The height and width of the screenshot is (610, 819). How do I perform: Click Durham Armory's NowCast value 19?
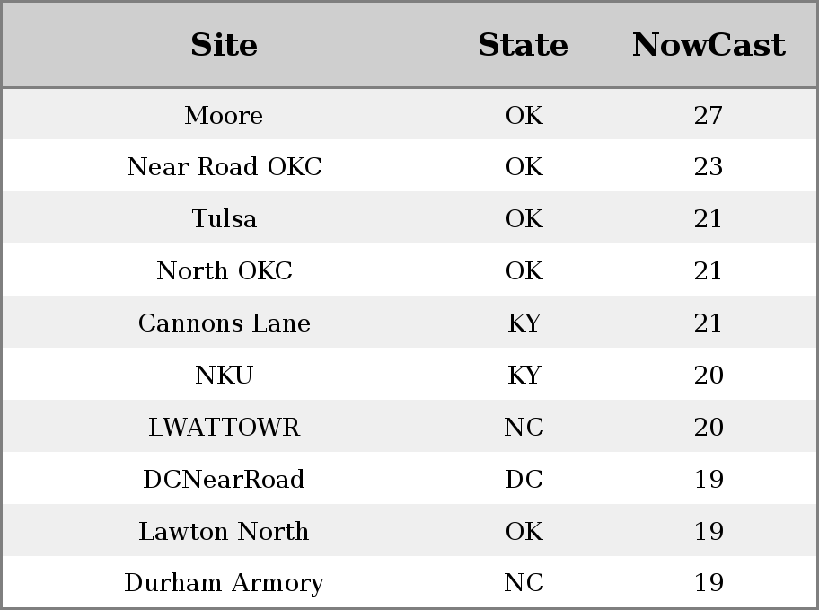pyautogui.click(x=709, y=583)
